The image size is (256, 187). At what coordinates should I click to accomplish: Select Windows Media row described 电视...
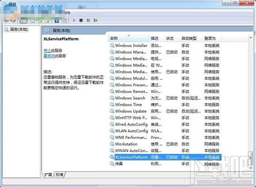coord(165,59)
